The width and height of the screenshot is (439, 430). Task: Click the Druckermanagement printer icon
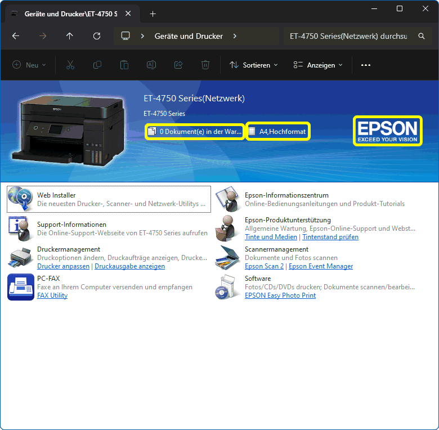(x=21, y=257)
